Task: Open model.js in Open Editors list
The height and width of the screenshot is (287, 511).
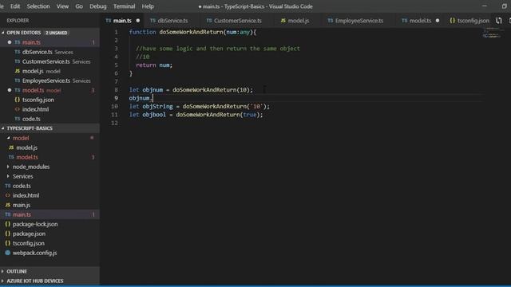Action: [x=50, y=71]
